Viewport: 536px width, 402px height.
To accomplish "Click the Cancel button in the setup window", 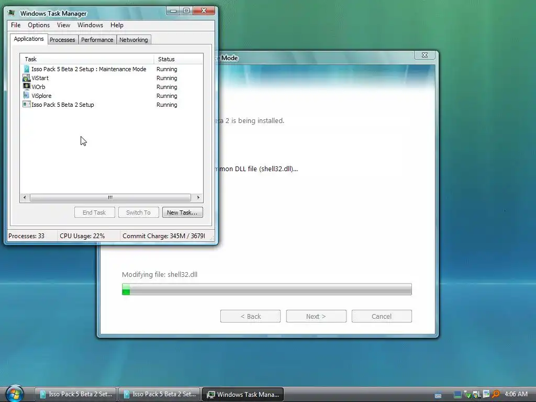I will point(382,316).
